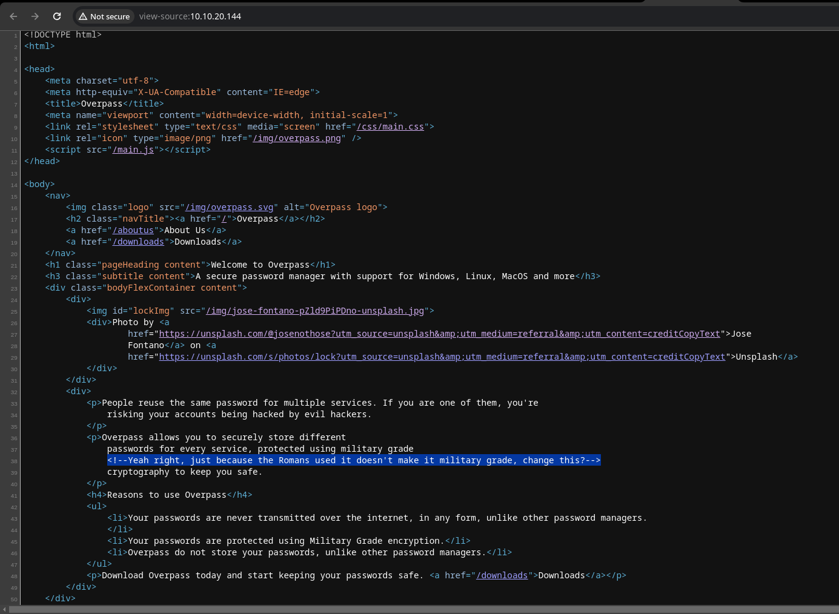Click the browser back arrow
The width and height of the screenshot is (839, 614).
(13, 16)
